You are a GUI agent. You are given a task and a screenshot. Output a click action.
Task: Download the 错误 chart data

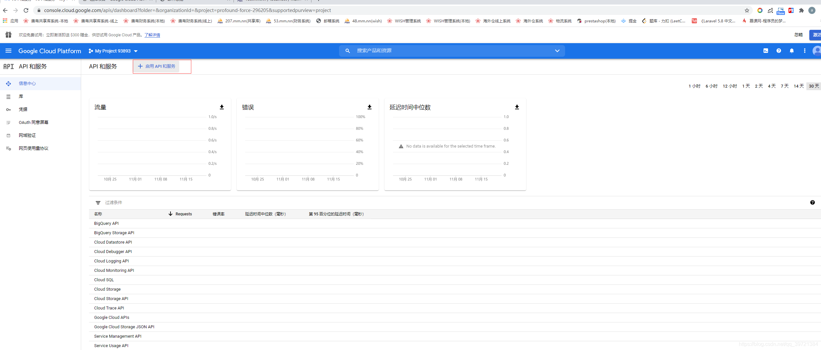coord(370,107)
